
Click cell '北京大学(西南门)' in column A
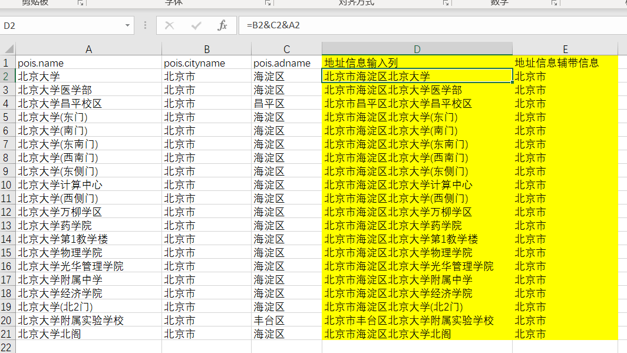pyautogui.click(x=89, y=157)
